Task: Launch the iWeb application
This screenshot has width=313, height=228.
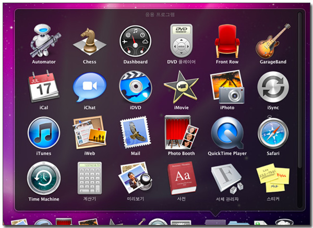Action: [x=90, y=132]
